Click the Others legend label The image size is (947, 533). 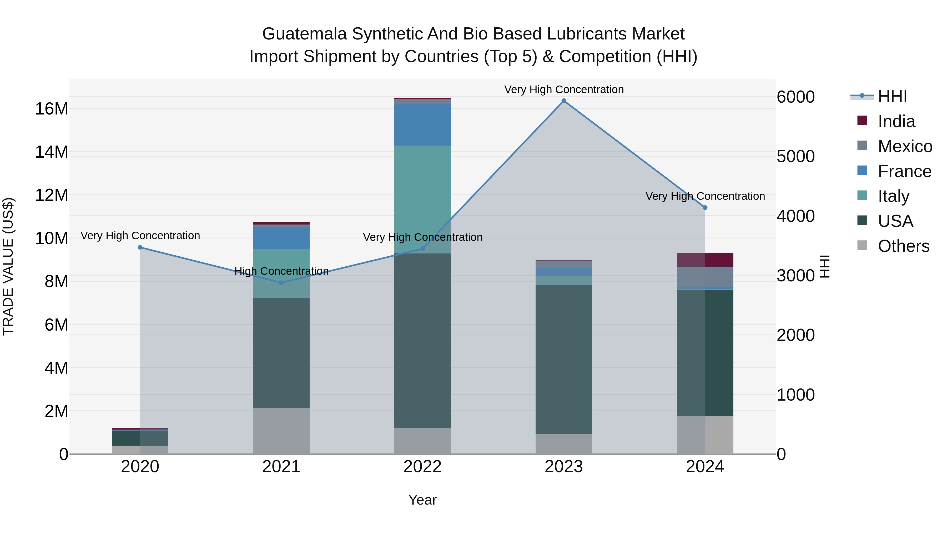pyautogui.click(x=904, y=246)
